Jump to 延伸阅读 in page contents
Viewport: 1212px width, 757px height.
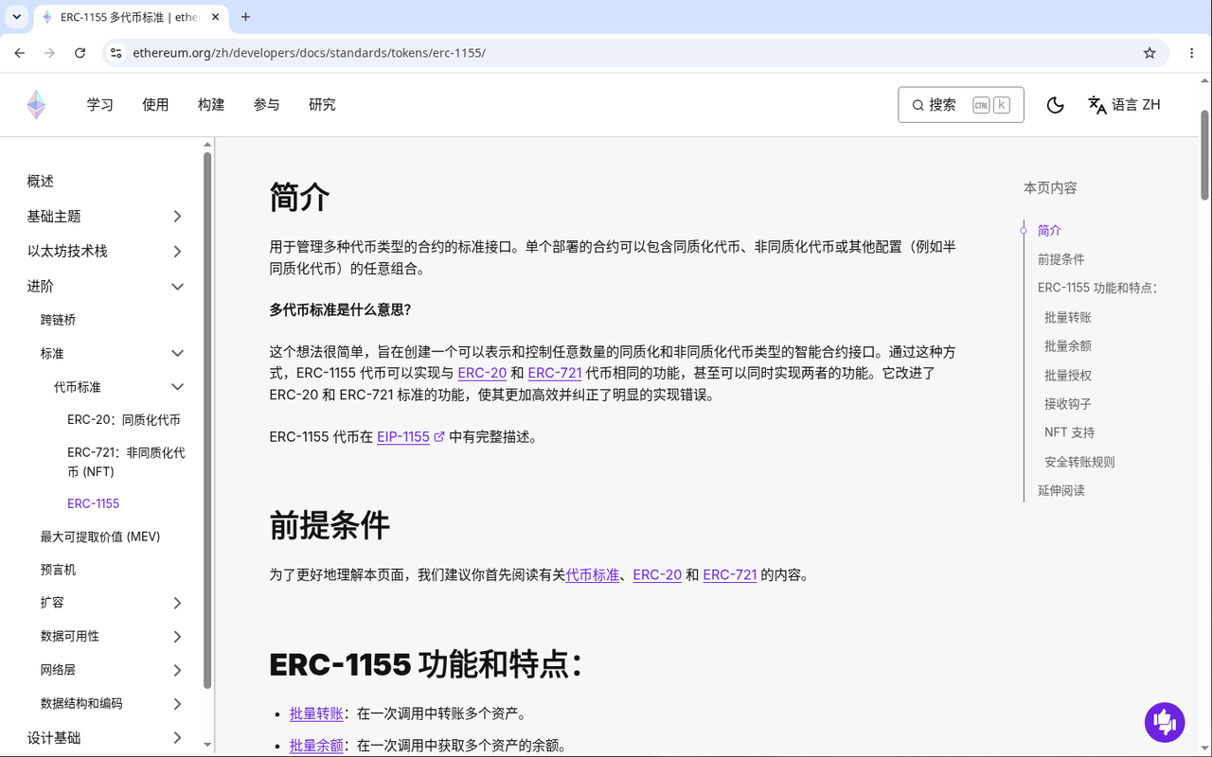1061,491
